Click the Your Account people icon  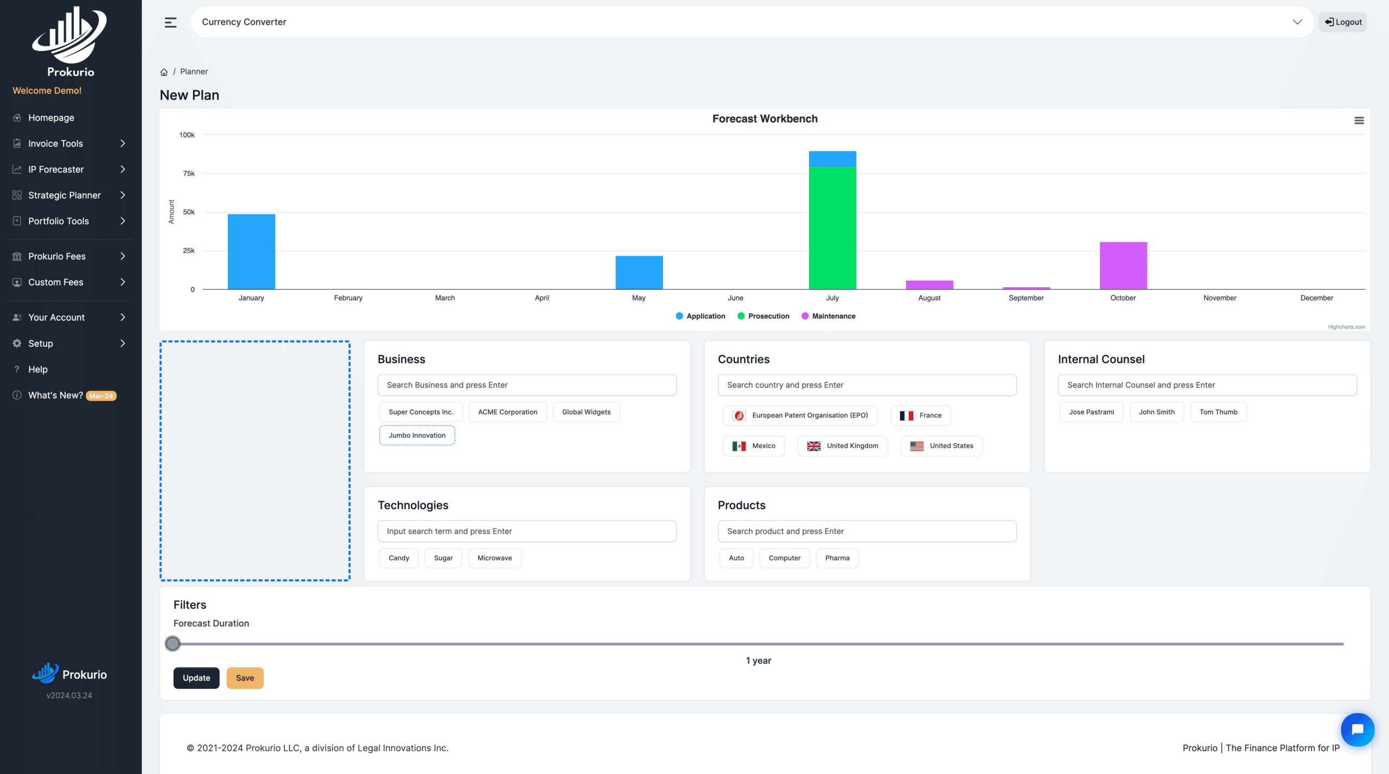17,318
